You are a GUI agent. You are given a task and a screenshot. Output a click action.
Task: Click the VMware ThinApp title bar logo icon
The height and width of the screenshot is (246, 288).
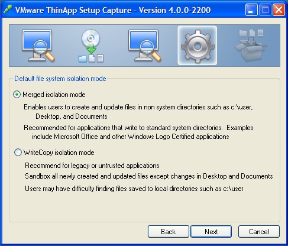(x=8, y=9)
